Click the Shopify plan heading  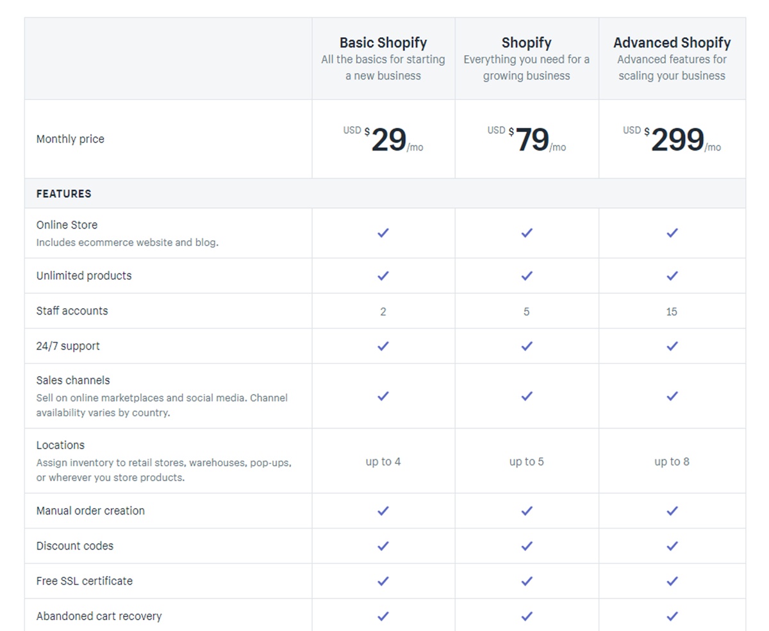(526, 43)
